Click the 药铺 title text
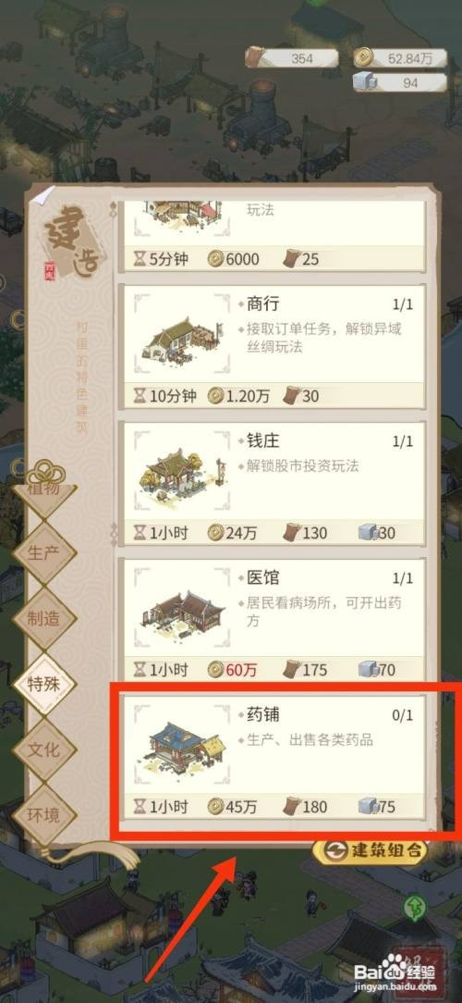 point(262,714)
